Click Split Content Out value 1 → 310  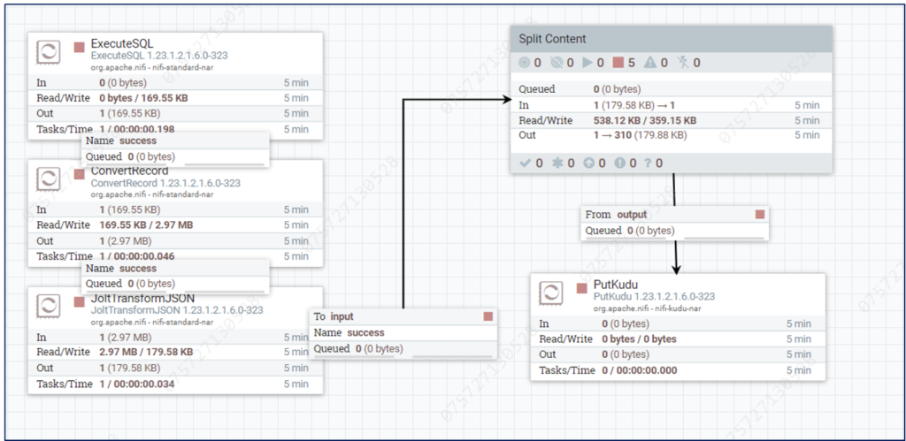click(614, 135)
